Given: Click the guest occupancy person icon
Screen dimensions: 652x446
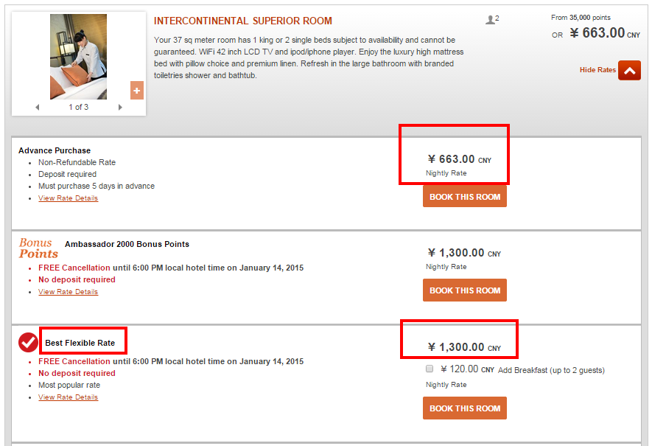Looking at the screenshot, I should (490, 20).
